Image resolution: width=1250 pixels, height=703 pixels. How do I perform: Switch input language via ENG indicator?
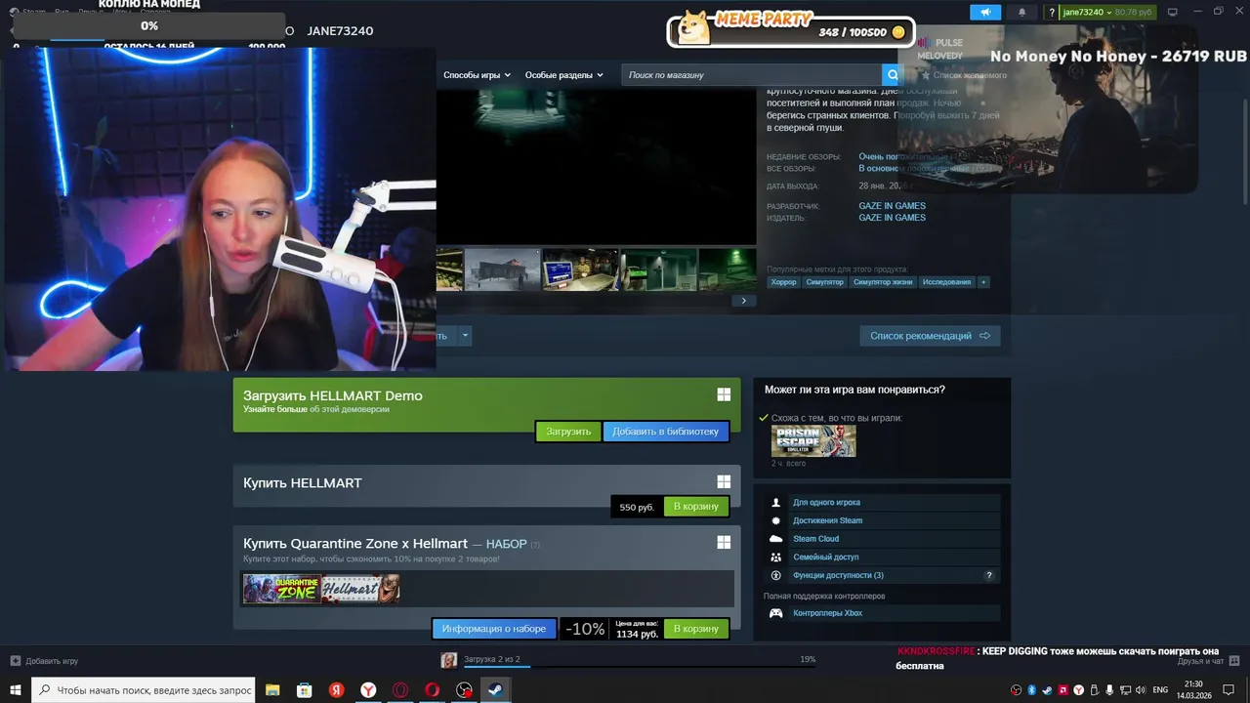(1160, 690)
